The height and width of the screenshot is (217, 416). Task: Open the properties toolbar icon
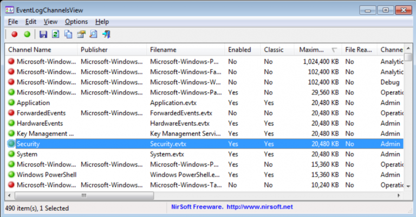81,35
